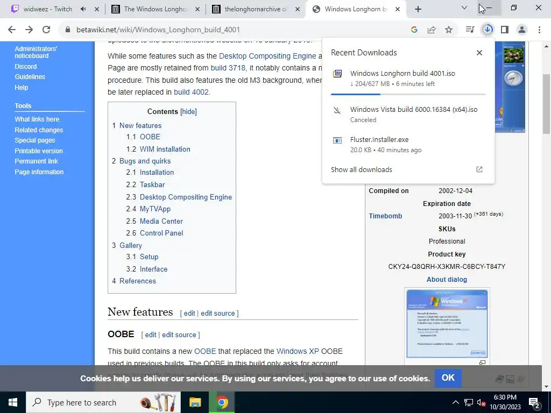Follow the build 4002 link
The width and height of the screenshot is (551, 413).
pyautogui.click(x=191, y=92)
